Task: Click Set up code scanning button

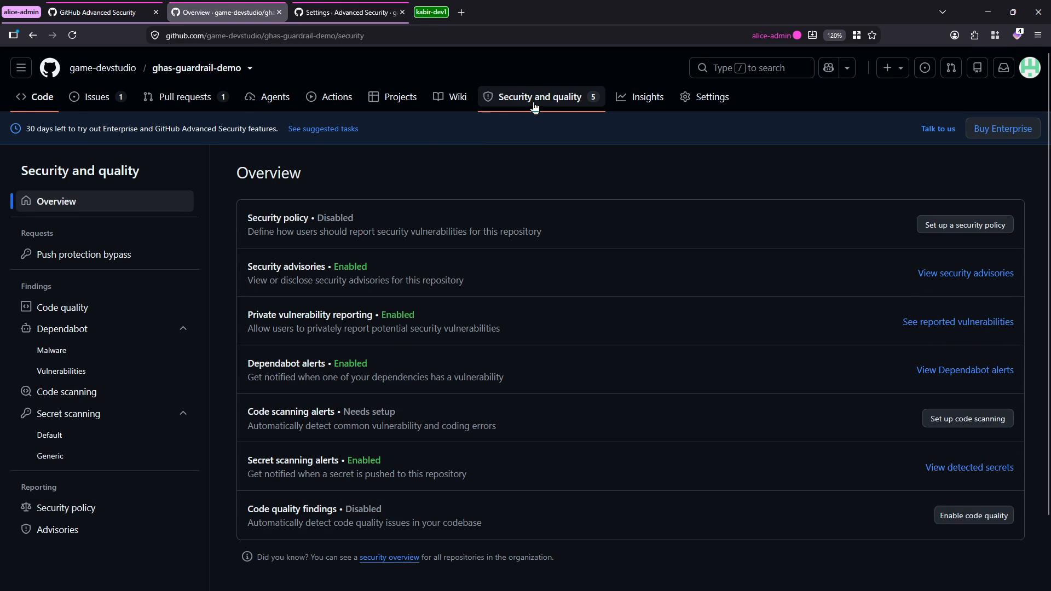Action: (x=967, y=419)
